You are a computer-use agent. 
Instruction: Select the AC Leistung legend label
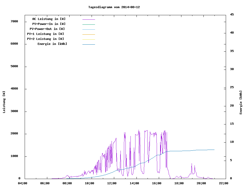click(x=49, y=19)
